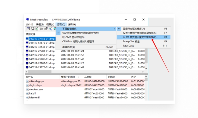This screenshot has height=118, width=198.
Task: Select DumpChk 输出 mode
Action: (144, 42)
